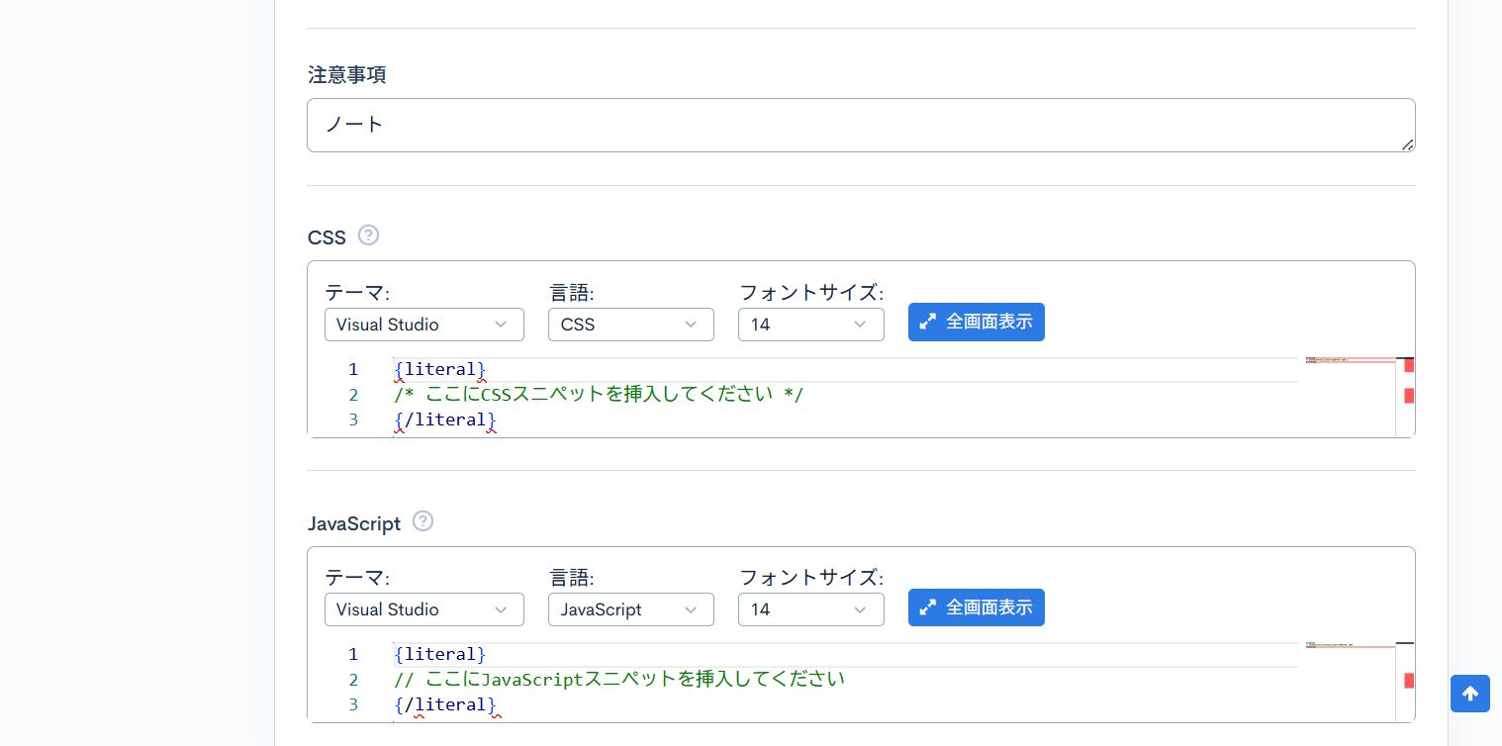
Task: Click the JavaScript comment line in editor
Action: pyautogui.click(x=619, y=680)
